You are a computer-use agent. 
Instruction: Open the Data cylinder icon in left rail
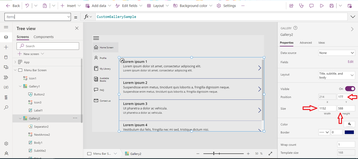(x=6, y=57)
